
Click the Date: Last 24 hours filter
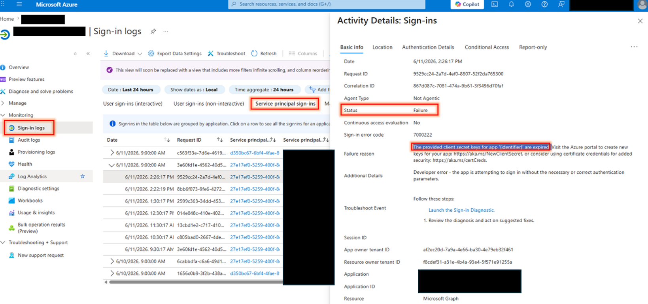131,90
